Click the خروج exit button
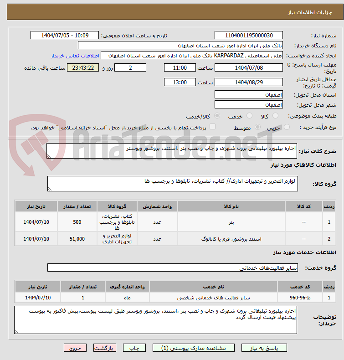344x360 pixels. 75,348
